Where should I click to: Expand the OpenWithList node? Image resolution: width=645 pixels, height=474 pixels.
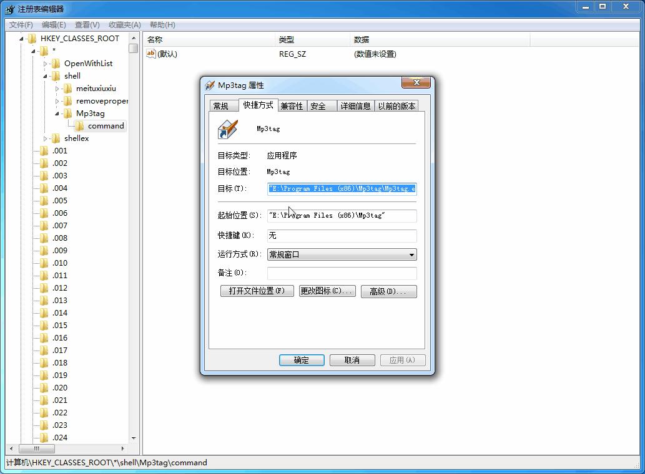pyautogui.click(x=45, y=64)
